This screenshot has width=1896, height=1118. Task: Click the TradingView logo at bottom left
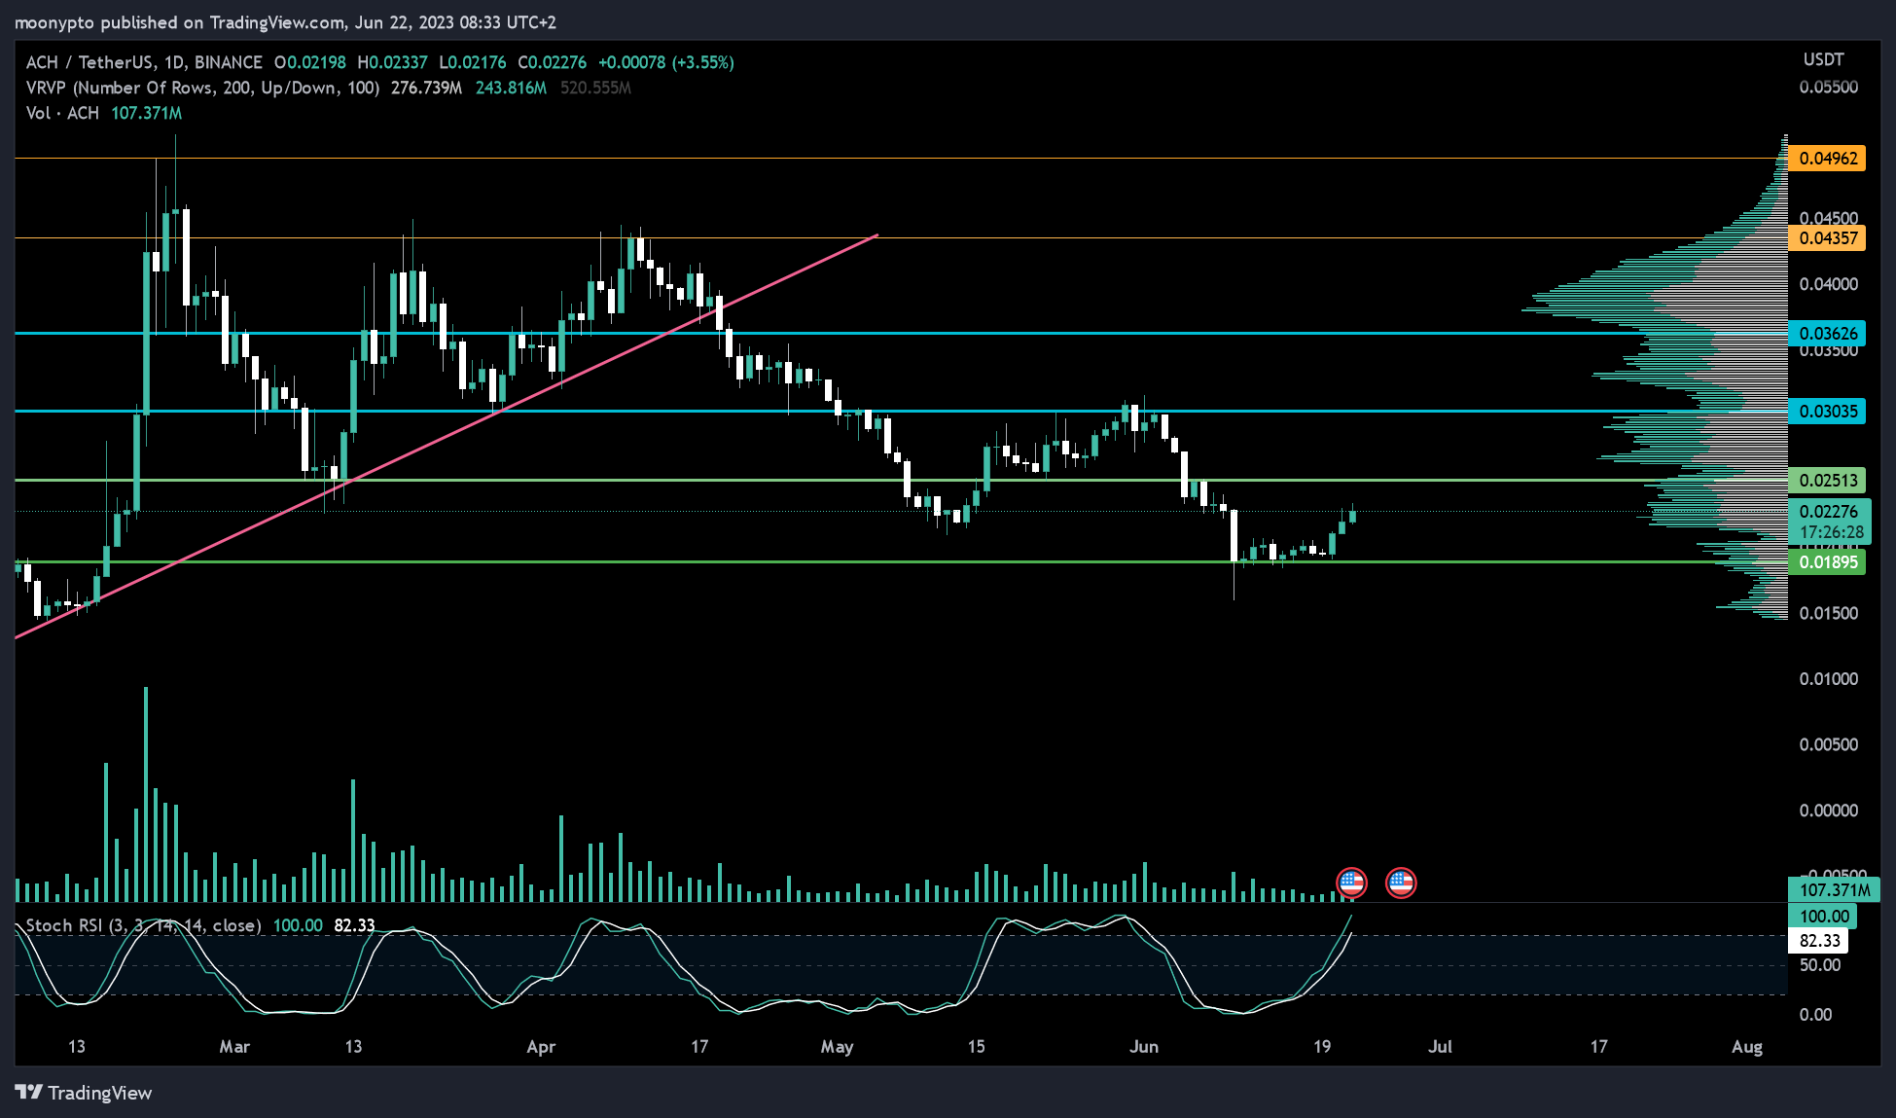click(x=84, y=1093)
